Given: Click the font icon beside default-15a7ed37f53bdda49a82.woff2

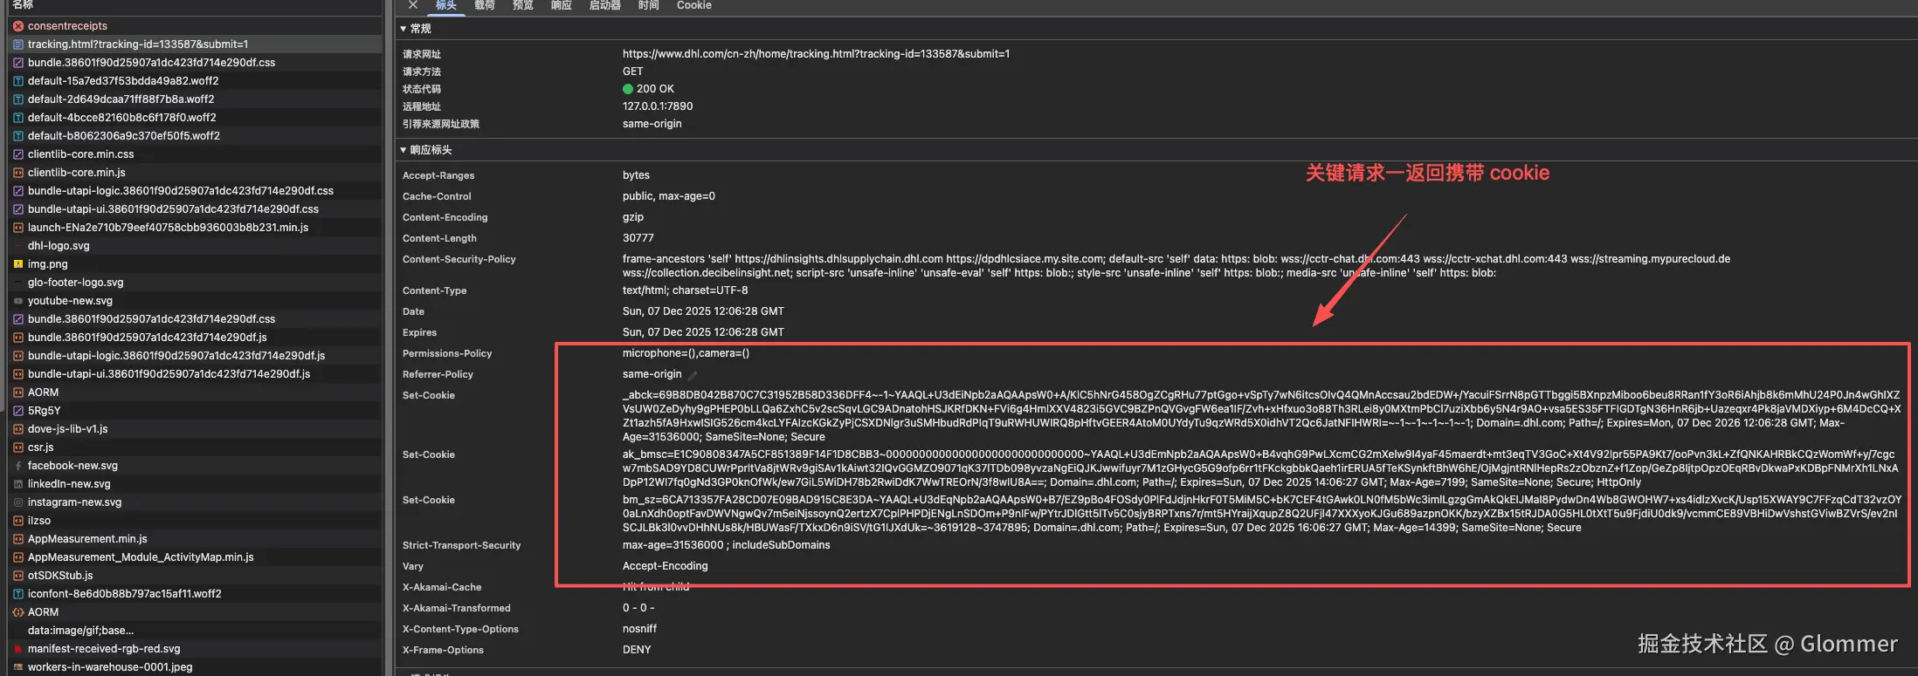Looking at the screenshot, I should (17, 81).
